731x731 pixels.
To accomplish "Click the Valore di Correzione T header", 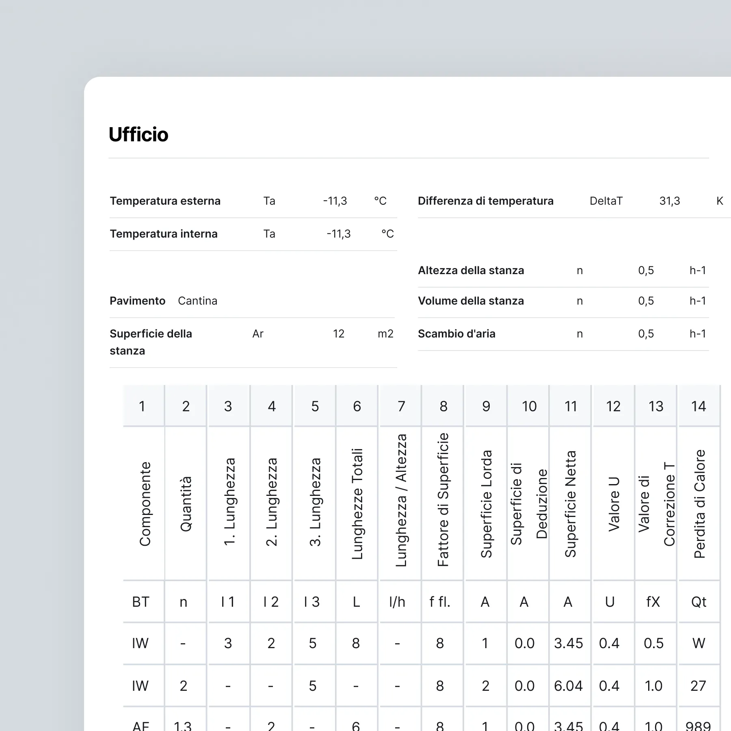I will coord(656,504).
